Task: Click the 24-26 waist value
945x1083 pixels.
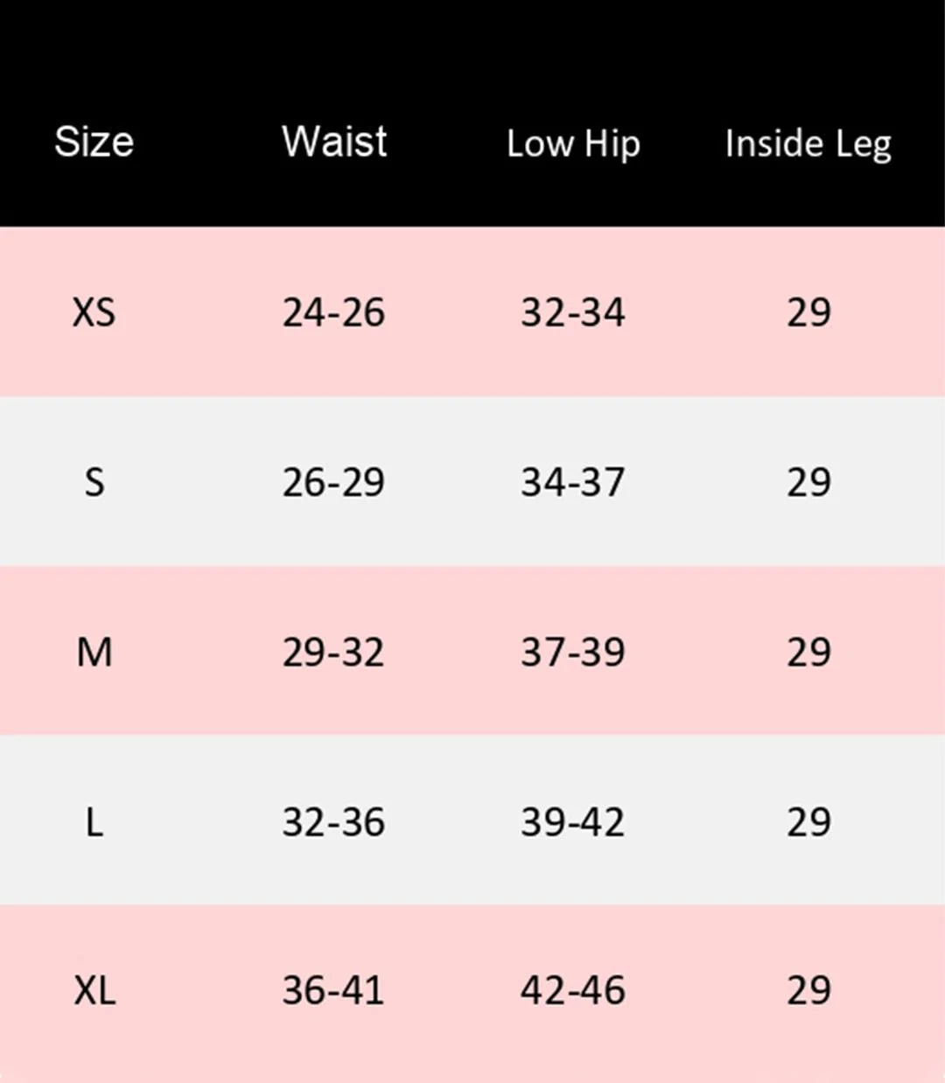Action: pos(333,312)
